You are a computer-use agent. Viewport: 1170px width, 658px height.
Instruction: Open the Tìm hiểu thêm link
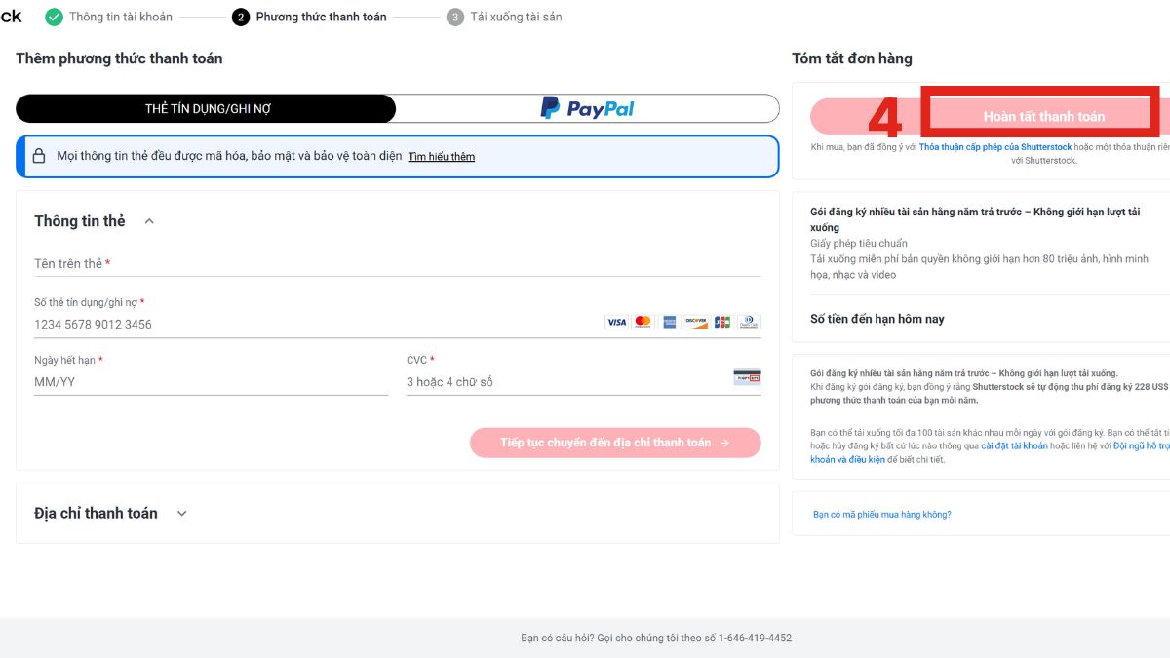pos(442,157)
